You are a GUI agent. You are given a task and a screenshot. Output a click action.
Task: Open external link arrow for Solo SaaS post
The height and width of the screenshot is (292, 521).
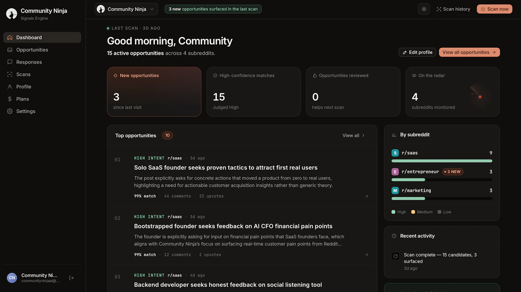pos(367,197)
